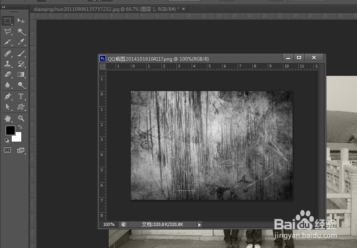Choose the Brush tool
Viewport: 357px width, 248px height.
point(21,53)
